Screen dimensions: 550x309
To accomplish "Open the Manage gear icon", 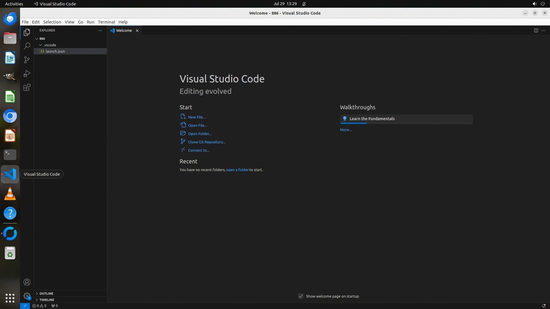I will [27, 296].
